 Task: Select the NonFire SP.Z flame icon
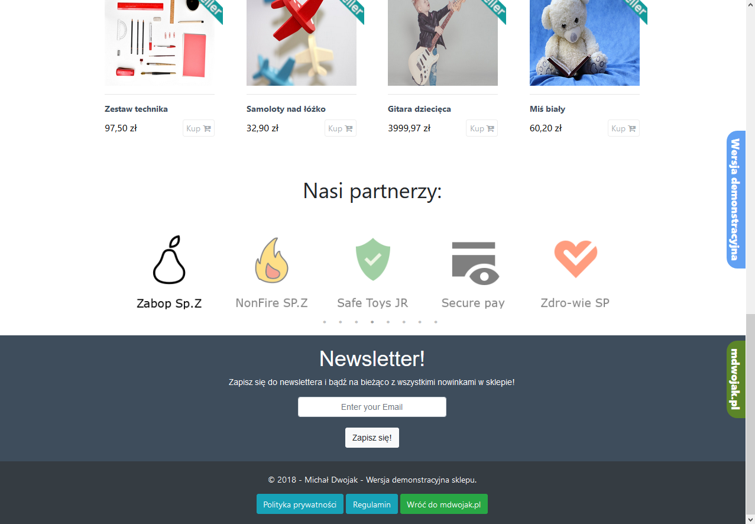pos(271,260)
